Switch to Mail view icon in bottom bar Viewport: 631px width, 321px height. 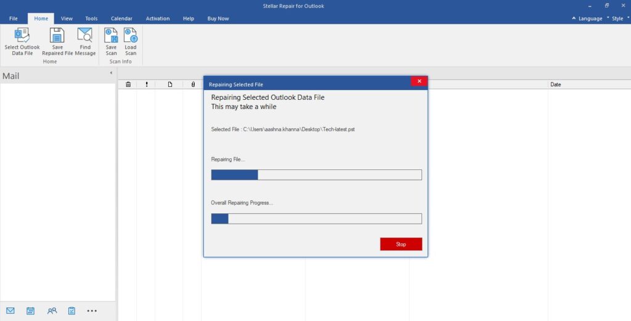tap(10, 311)
